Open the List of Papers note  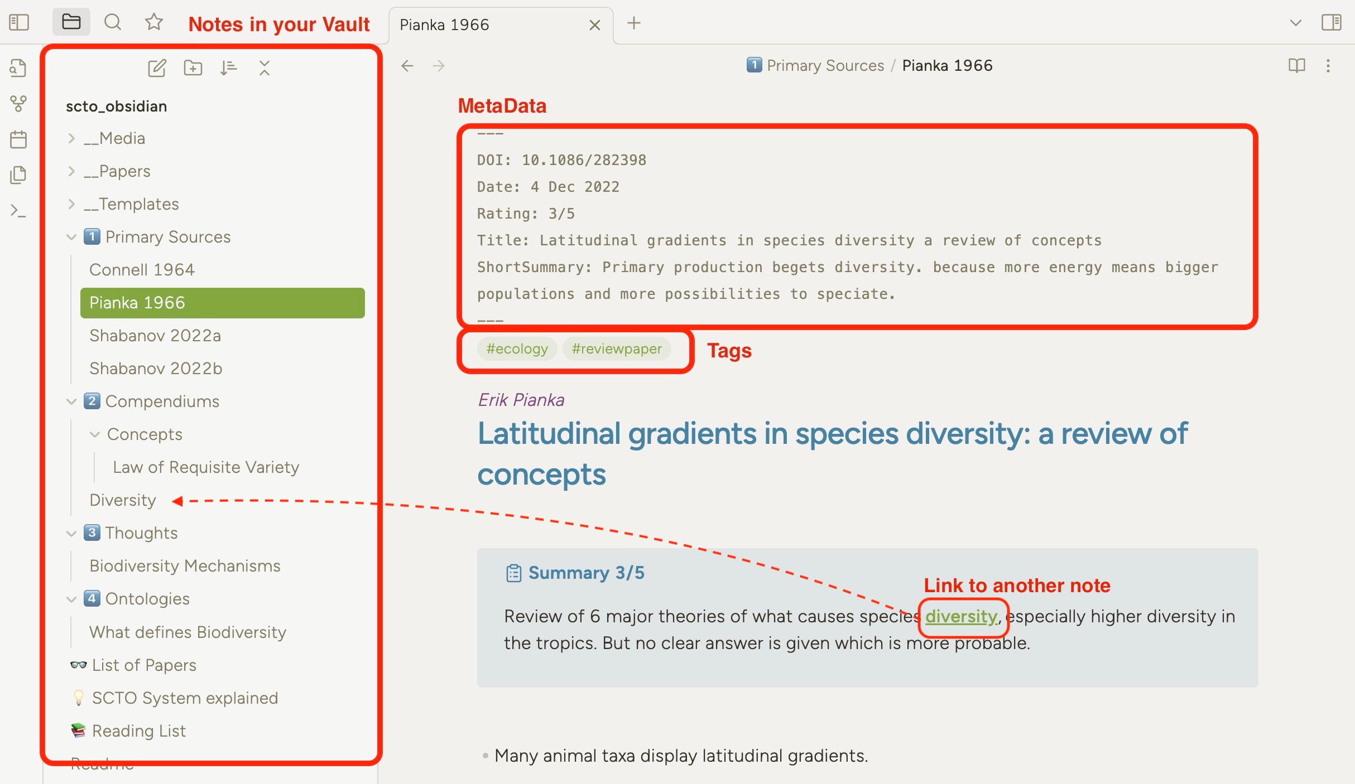click(x=144, y=665)
